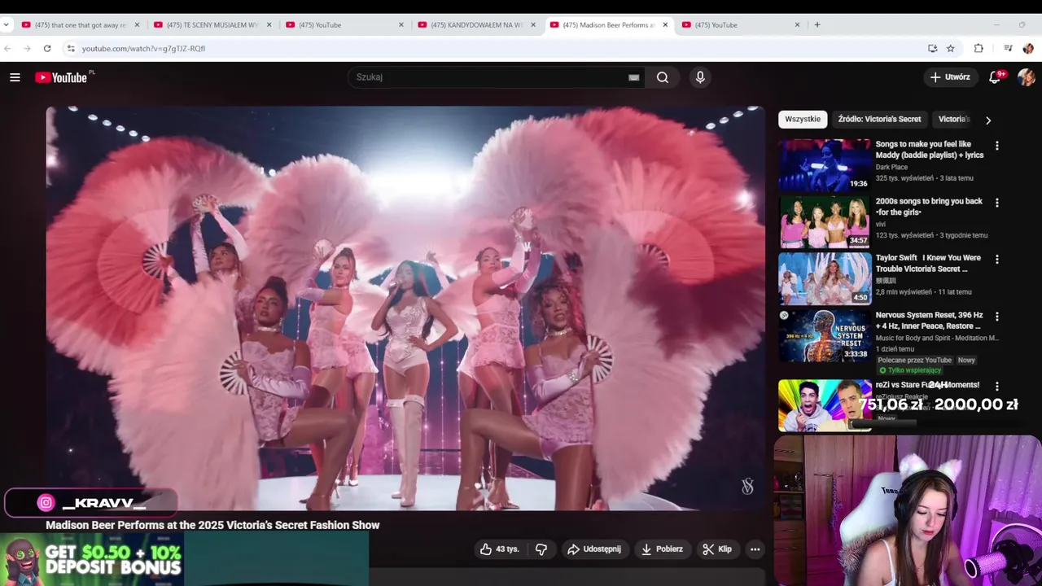The height and width of the screenshot is (586, 1042).
Task: Click 'Taylor Swift I Knew You Were Trouble' title
Action: point(928,264)
